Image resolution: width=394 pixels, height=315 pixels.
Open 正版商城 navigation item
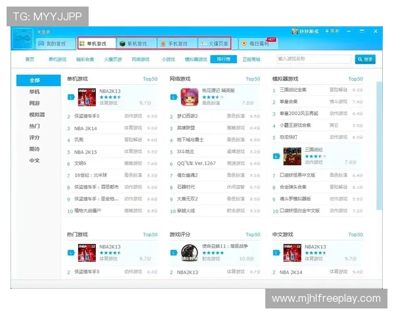pyautogui.click(x=252, y=59)
